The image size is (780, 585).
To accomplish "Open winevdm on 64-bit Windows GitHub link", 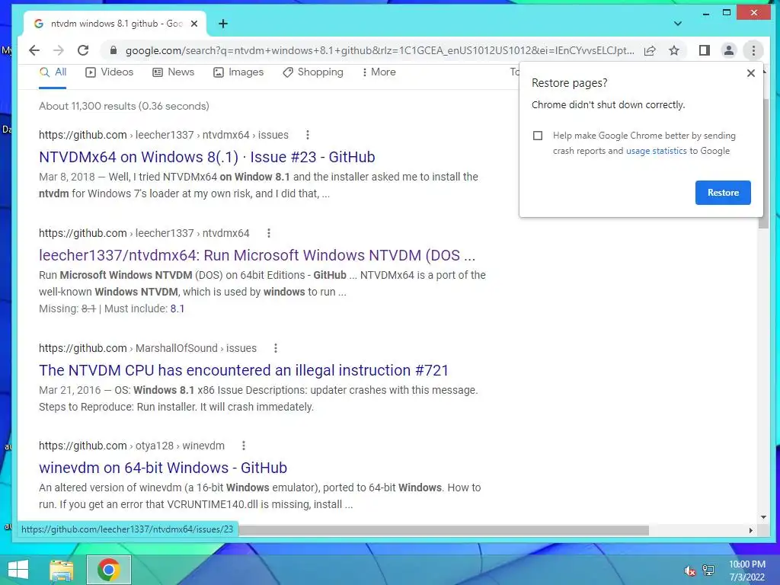I will coord(163,468).
